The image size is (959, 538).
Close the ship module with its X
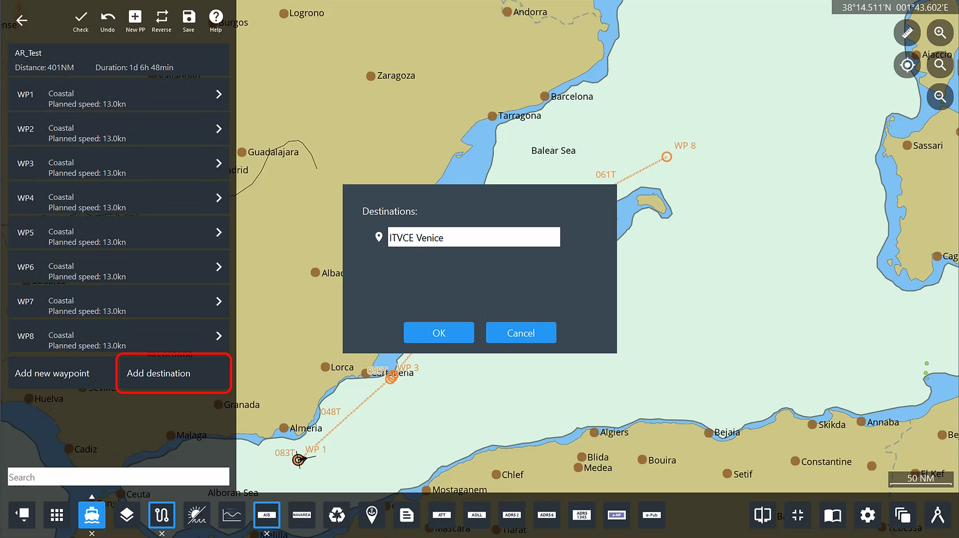tap(92, 533)
